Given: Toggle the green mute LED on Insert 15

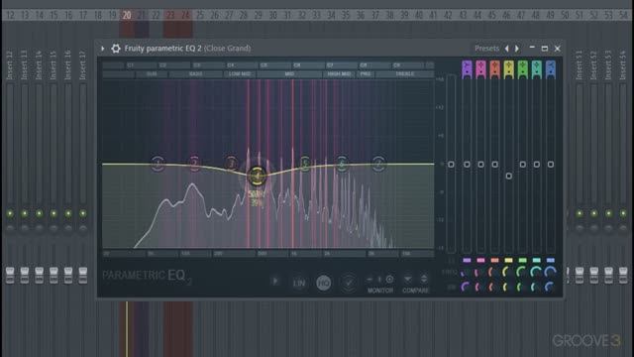Looking at the screenshot, I should coord(53,213).
